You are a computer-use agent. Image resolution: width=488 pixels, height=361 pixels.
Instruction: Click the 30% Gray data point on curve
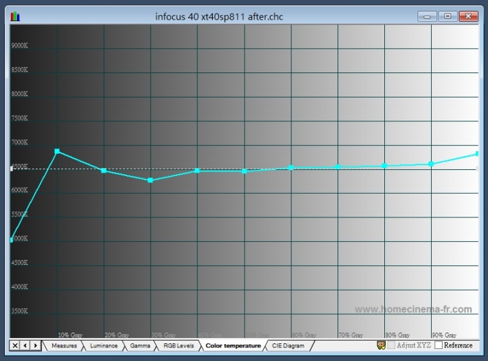(150, 180)
